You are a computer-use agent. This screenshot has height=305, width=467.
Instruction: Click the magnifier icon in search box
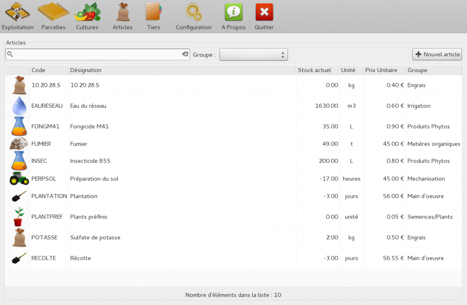pyautogui.click(x=10, y=54)
